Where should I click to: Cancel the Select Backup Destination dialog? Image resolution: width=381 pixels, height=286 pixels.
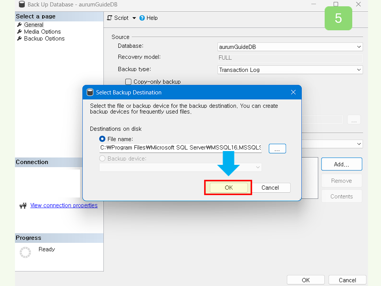(x=270, y=188)
